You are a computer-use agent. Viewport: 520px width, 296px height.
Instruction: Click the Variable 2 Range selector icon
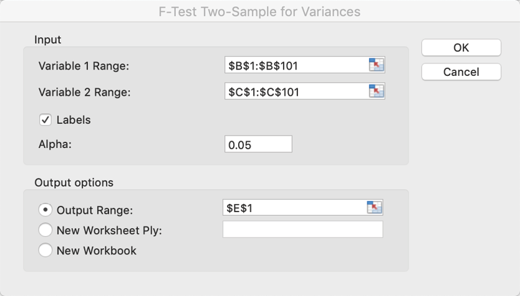click(376, 91)
